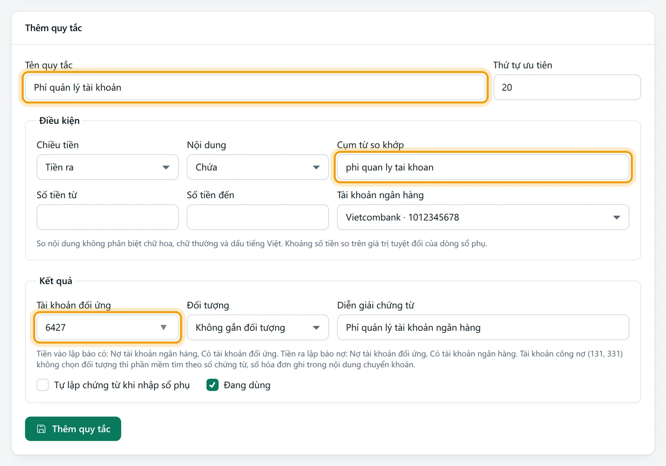This screenshot has width=666, height=466.
Task: Click the arrow icon of Tài khoản ngân hàng
Action: click(617, 217)
